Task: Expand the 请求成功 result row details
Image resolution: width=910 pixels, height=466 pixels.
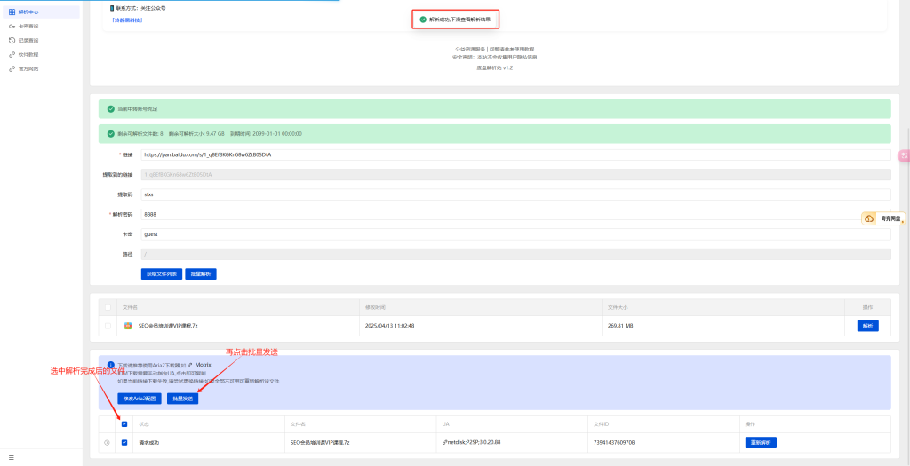Action: coord(107,442)
